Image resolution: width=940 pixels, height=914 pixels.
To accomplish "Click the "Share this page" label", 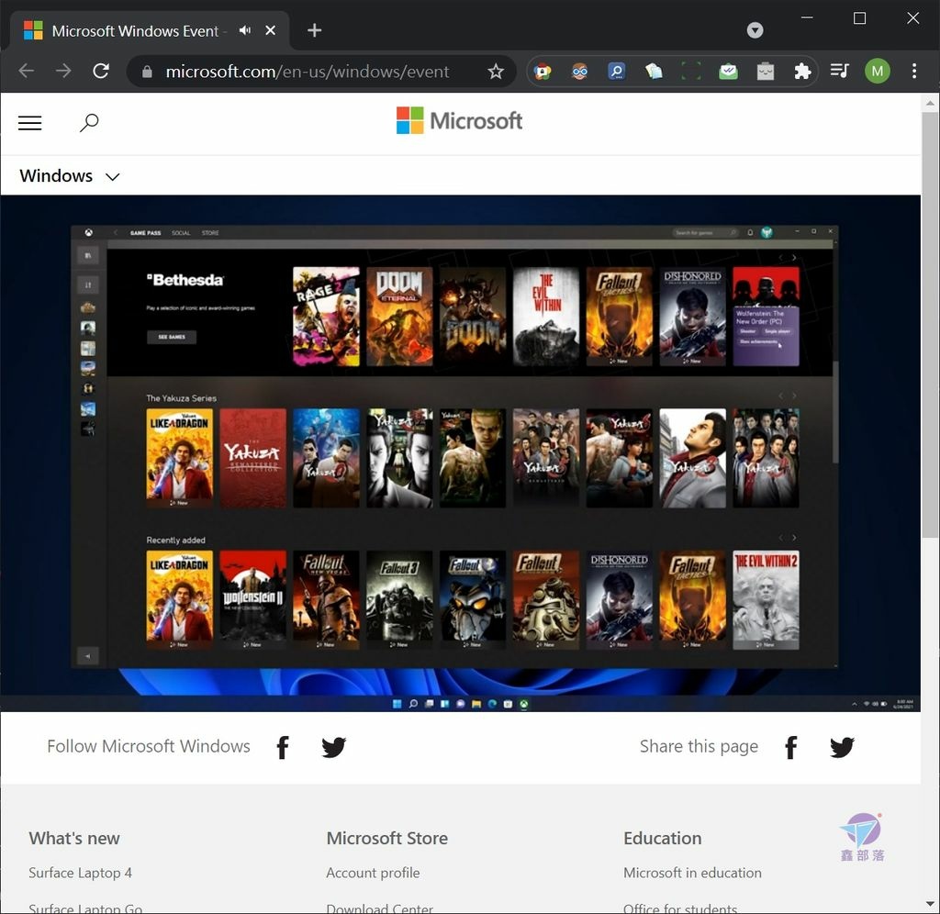I will click(x=699, y=746).
